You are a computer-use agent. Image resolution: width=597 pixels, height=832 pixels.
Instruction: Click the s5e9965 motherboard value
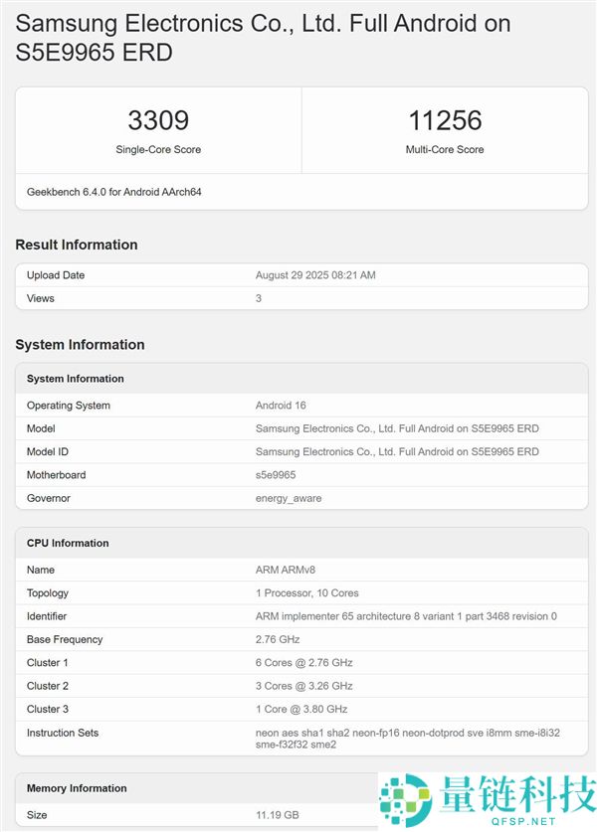pos(276,475)
